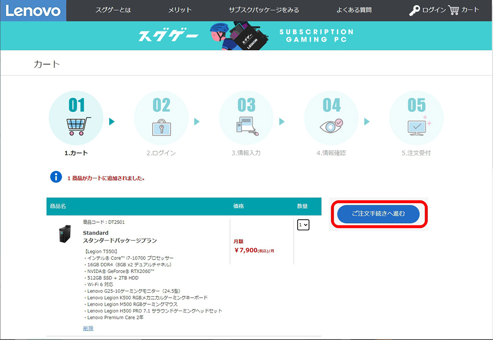This screenshot has width=493, height=340.
Task: Click the 【Legion T550i】 model text
Action: click(101, 251)
